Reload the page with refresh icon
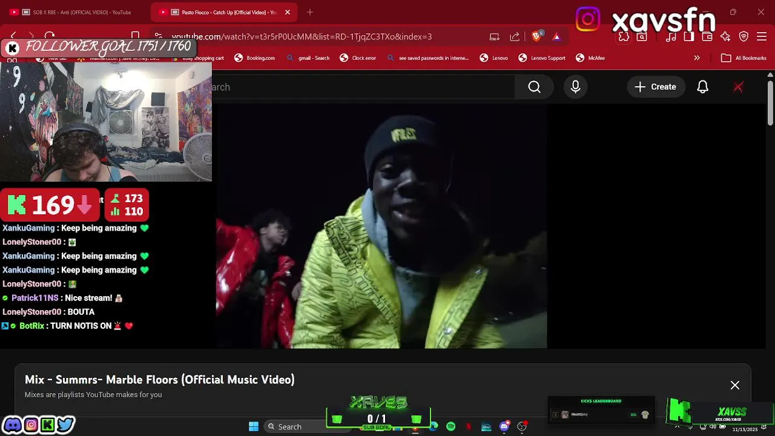 (50, 36)
